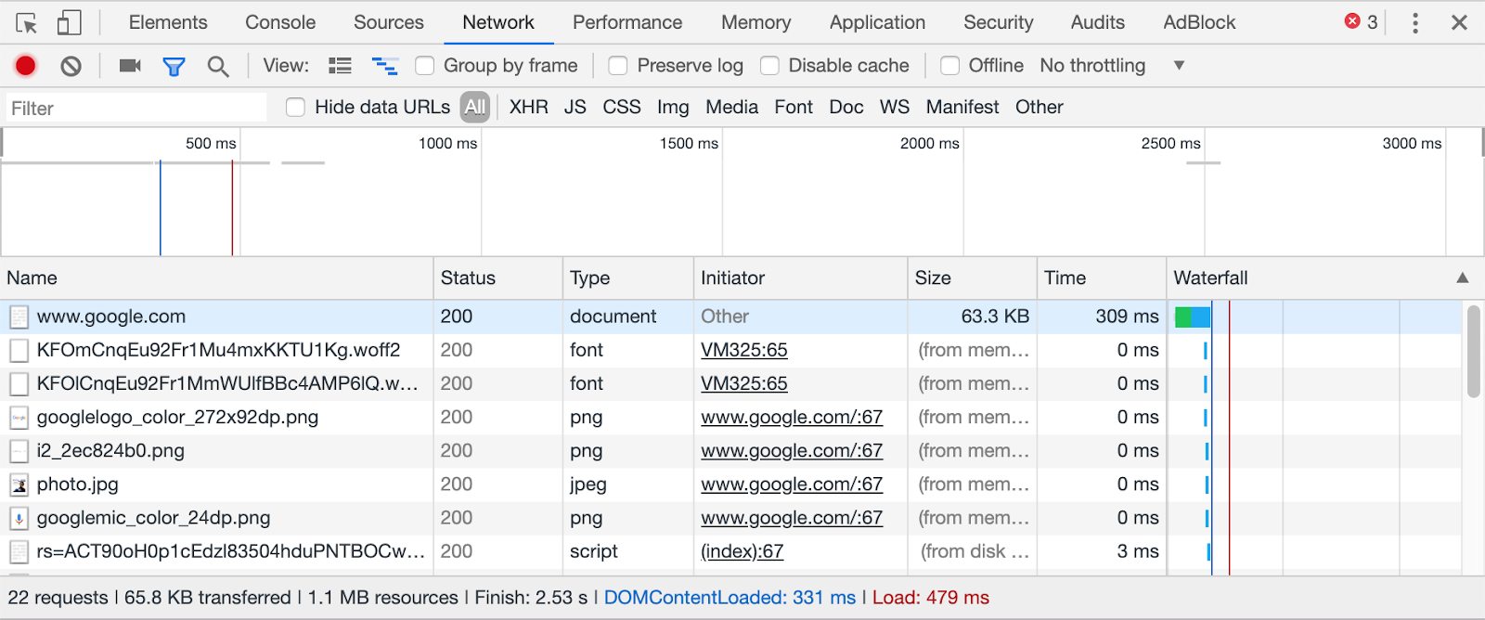Click the request list vertical scrollbar
Screen dimensions: 1485x620
(x=1474, y=352)
